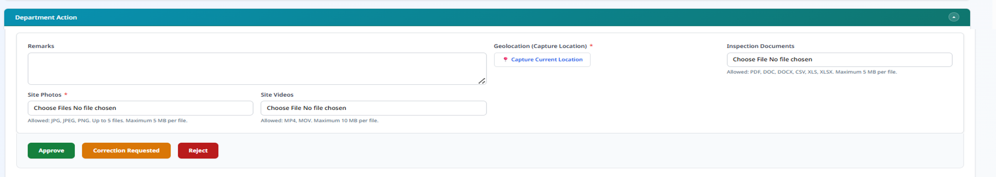Approve the application

pos(51,151)
